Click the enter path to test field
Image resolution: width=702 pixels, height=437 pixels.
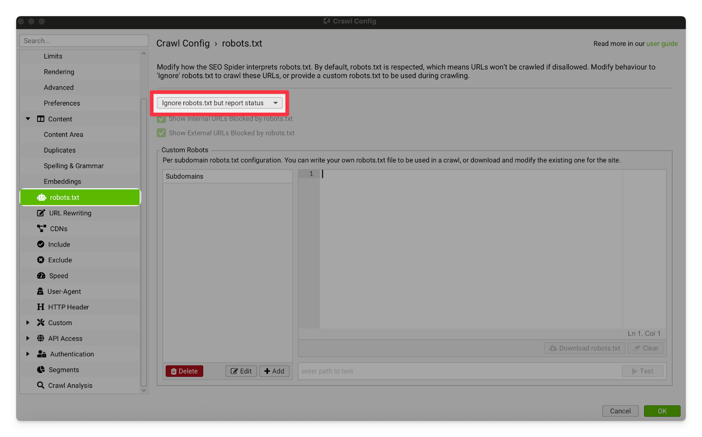click(x=458, y=371)
